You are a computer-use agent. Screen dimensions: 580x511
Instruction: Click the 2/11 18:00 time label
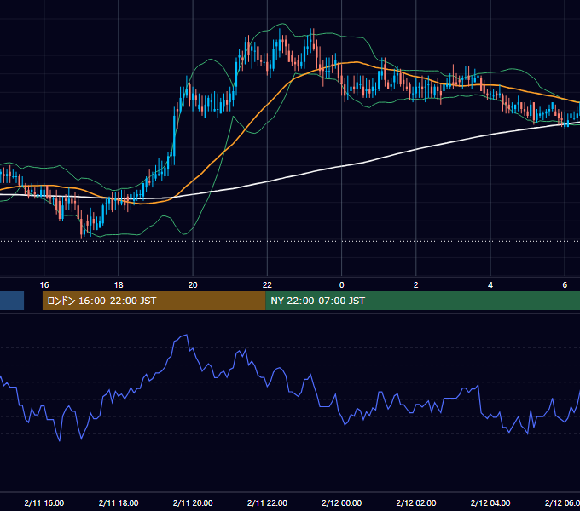(119, 502)
